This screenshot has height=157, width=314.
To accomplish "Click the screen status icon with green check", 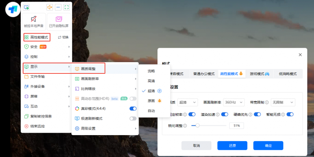I will click(26, 7).
